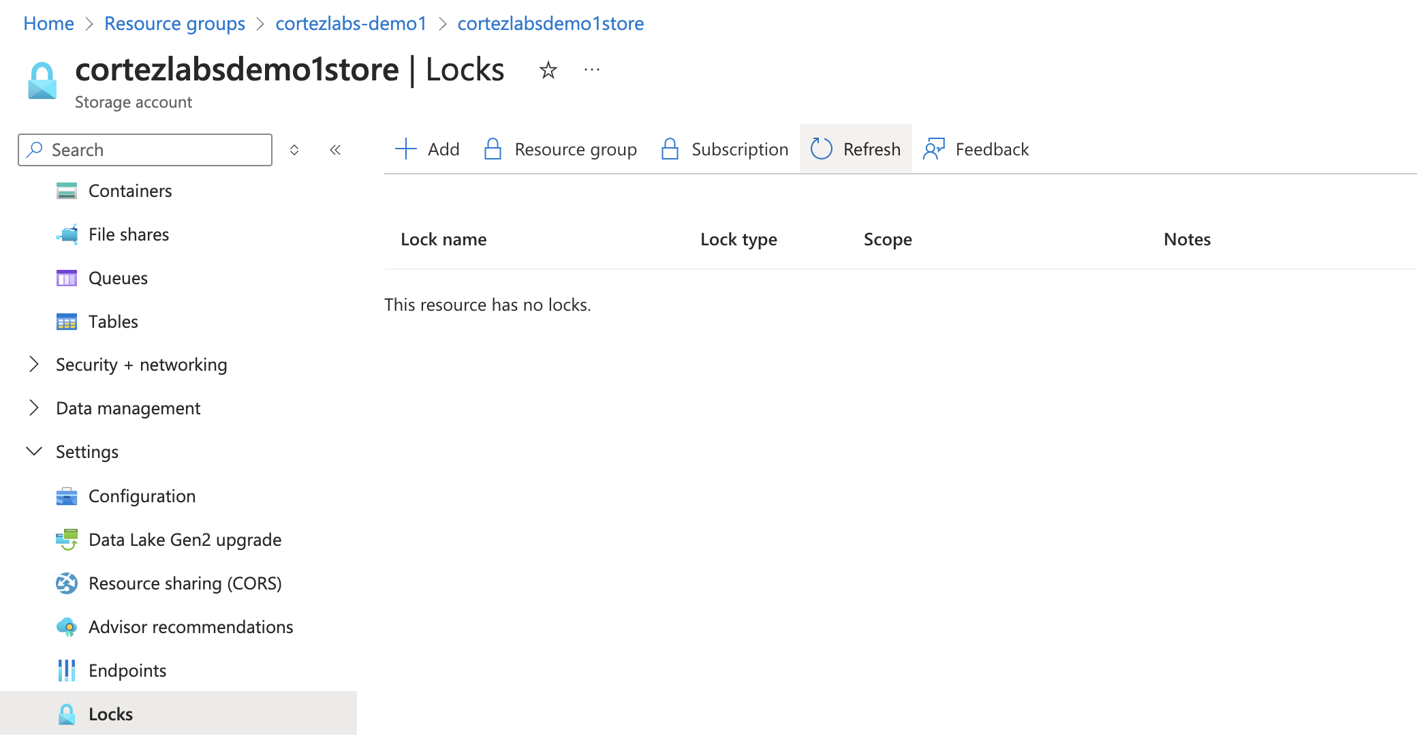
Task: Click the page title cortezlabsdemo1store | Locks
Action: 290,70
